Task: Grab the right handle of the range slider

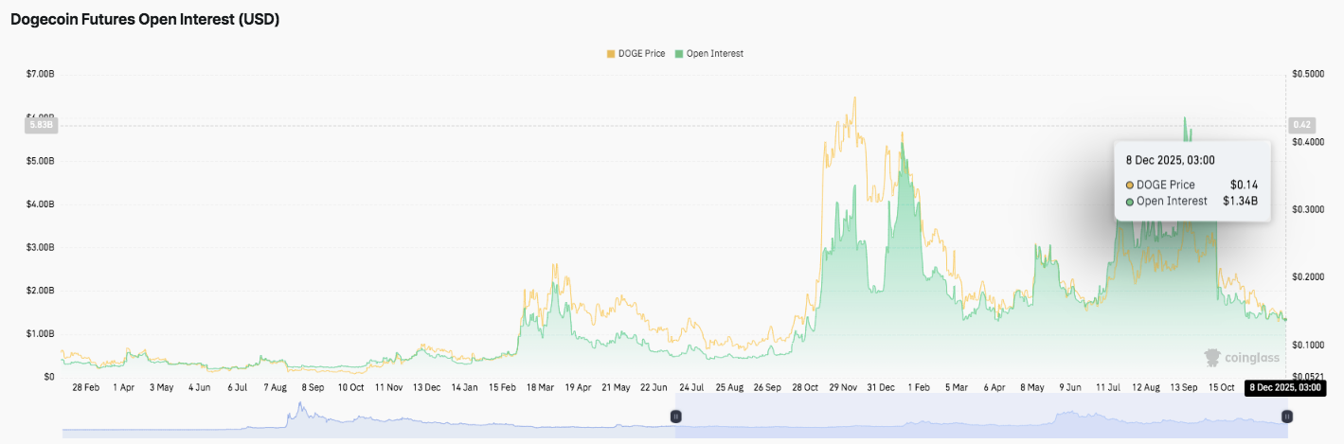Action: [1287, 416]
